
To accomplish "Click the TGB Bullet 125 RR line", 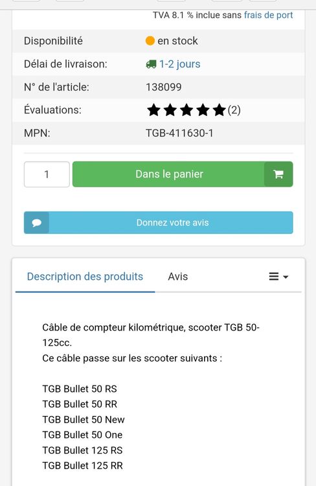I will tap(82, 465).
